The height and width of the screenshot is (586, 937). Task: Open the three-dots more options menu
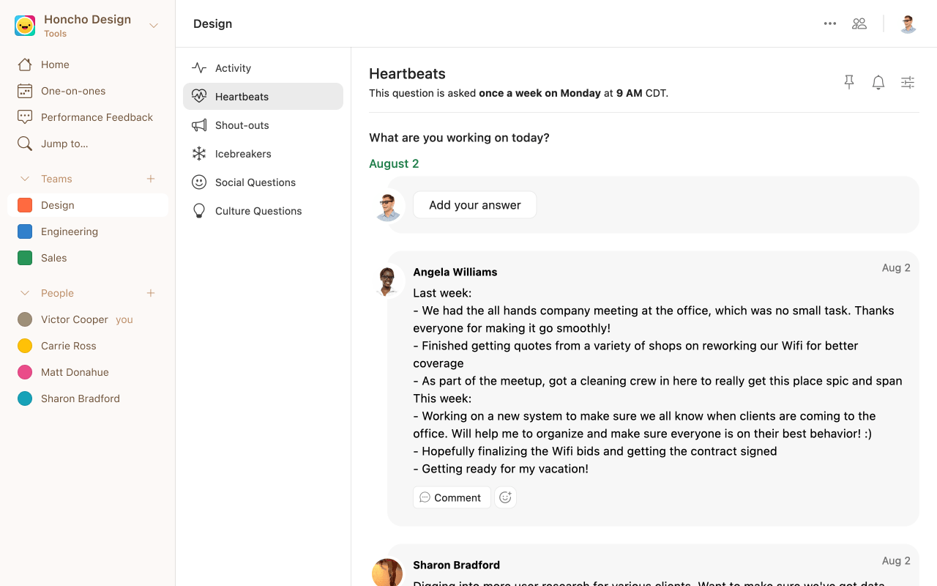[x=830, y=23]
